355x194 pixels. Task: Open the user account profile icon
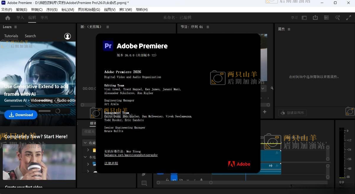(x=67, y=36)
